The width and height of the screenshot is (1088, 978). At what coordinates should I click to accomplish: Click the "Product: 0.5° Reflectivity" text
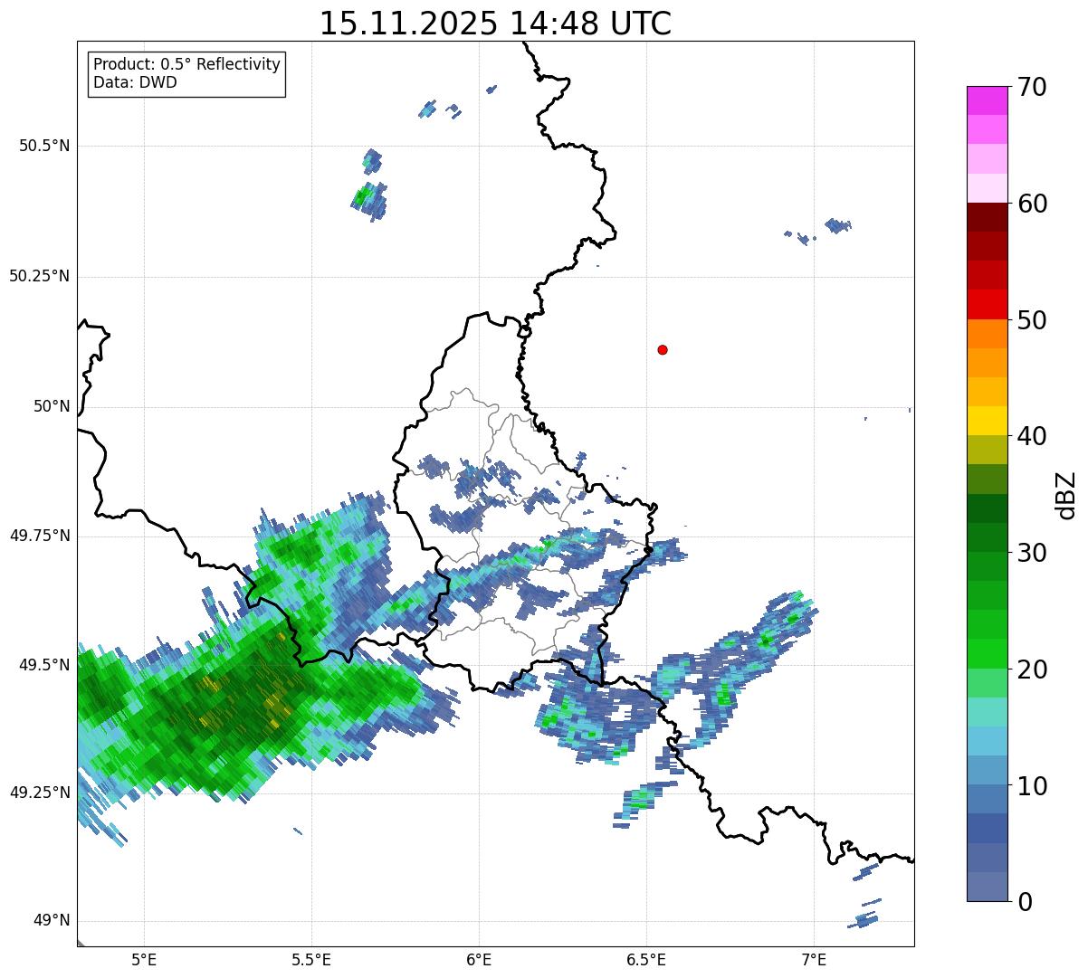(186, 65)
